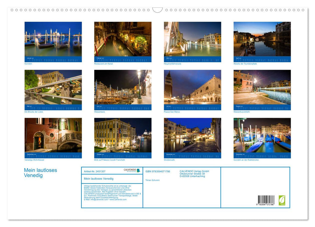
Task: Click the caption 'Hauptverkehrsroute'
Action: point(173,64)
